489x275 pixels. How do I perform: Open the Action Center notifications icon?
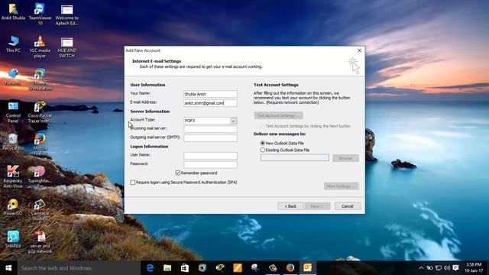(455, 268)
